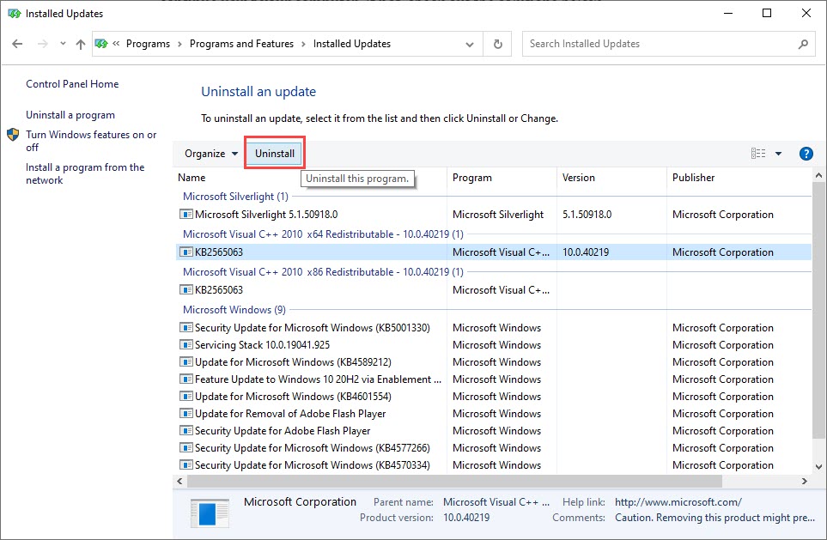Select Security Update for Adobe Flash Player

[494, 430]
